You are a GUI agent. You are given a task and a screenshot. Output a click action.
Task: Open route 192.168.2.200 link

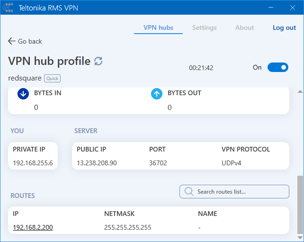point(33,227)
